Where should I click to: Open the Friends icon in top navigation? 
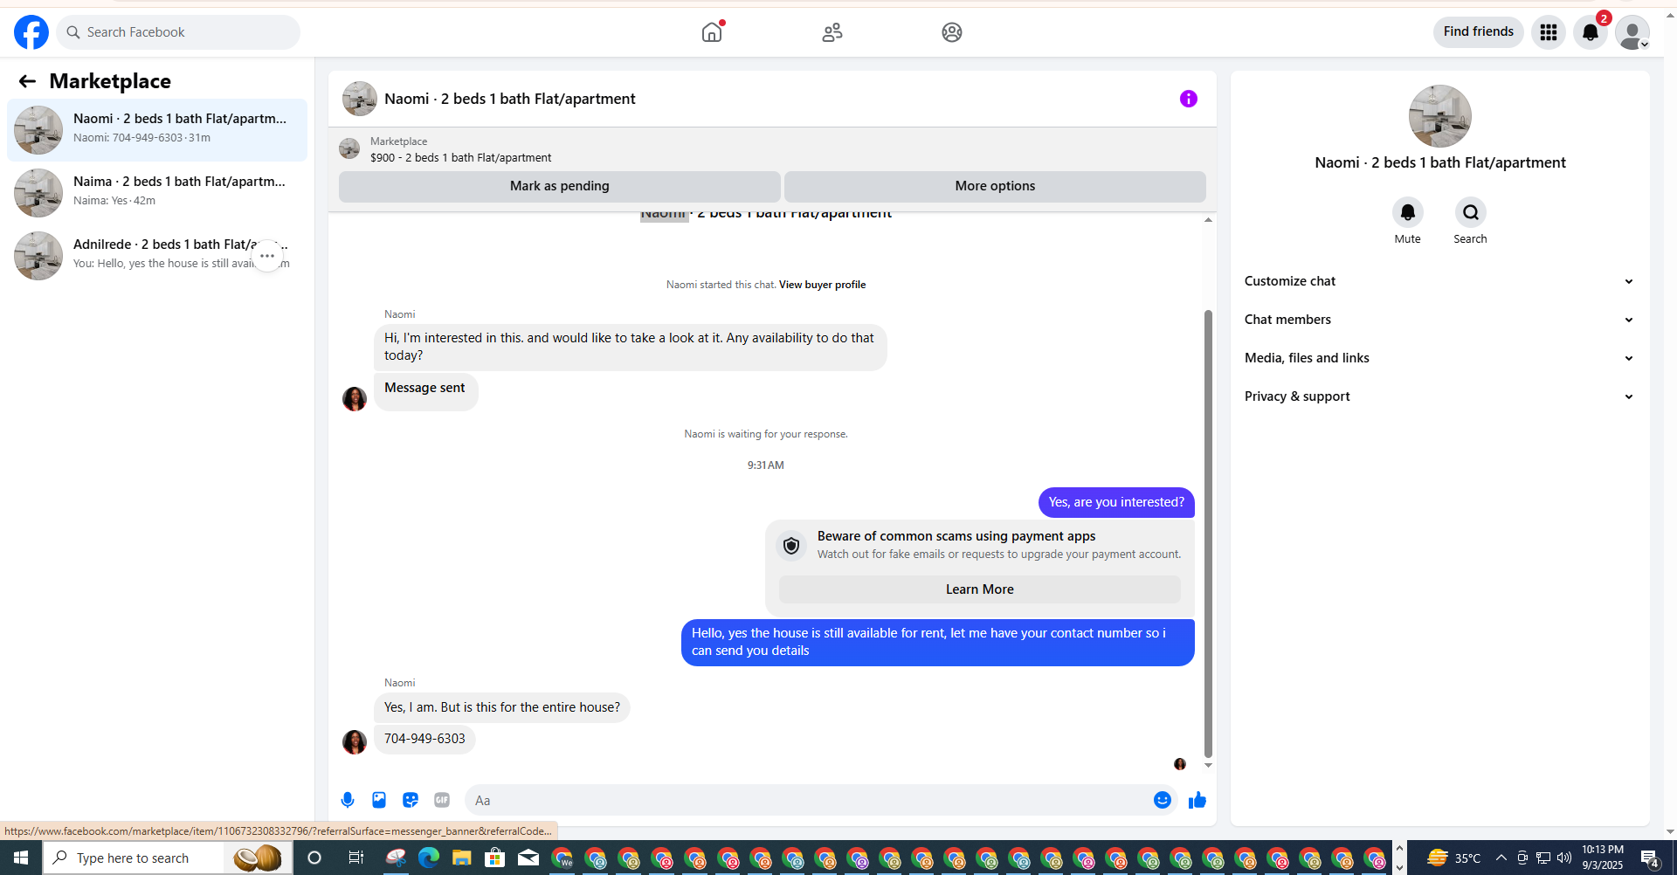pyautogui.click(x=832, y=32)
